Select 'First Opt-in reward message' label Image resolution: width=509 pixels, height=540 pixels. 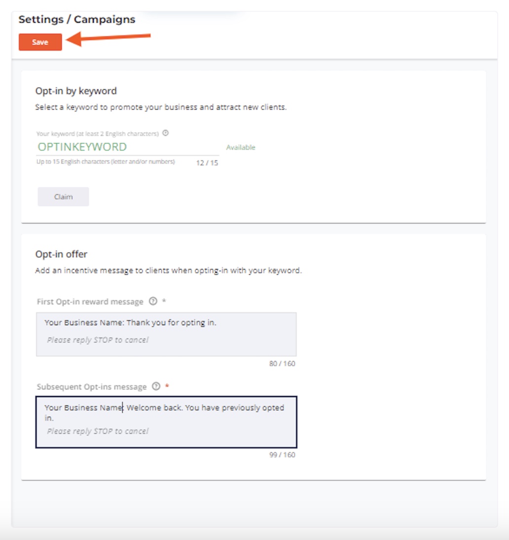click(x=90, y=302)
